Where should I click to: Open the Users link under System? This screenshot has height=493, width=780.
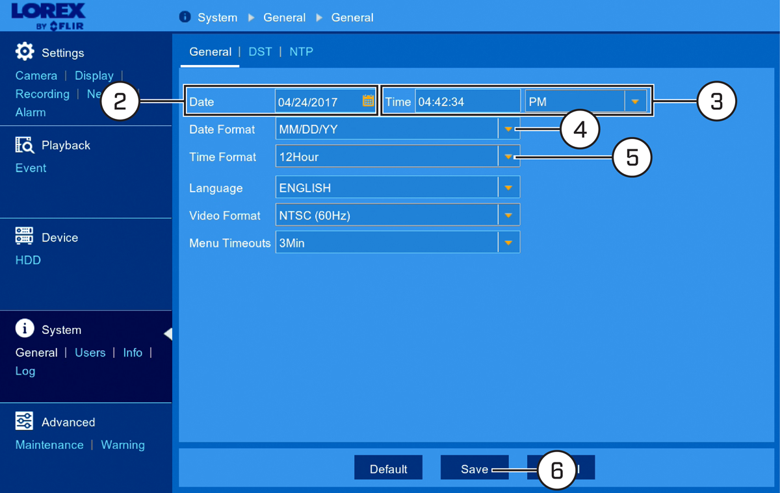[90, 353]
